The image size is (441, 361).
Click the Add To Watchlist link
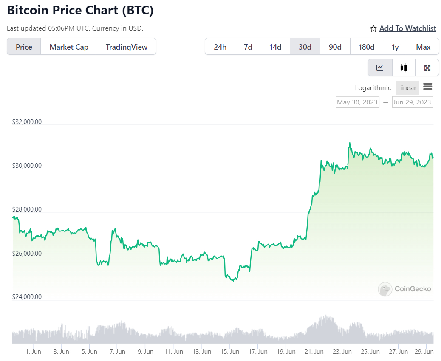(x=407, y=28)
